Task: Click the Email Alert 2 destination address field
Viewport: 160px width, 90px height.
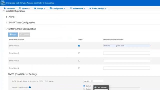Action: [x=126, y=53]
